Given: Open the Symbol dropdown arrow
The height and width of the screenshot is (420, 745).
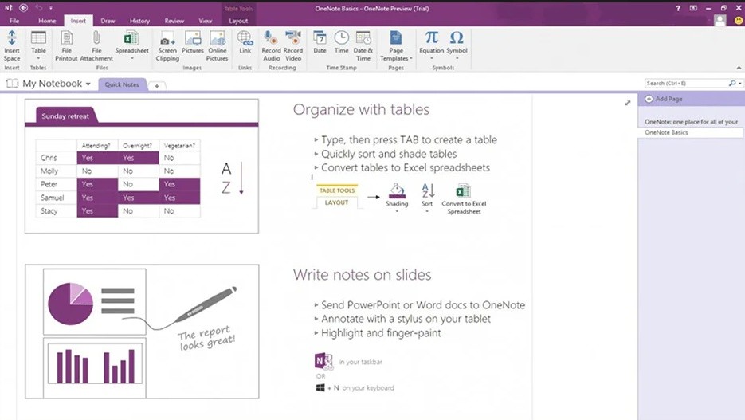Looking at the screenshot, I should tap(457, 59).
